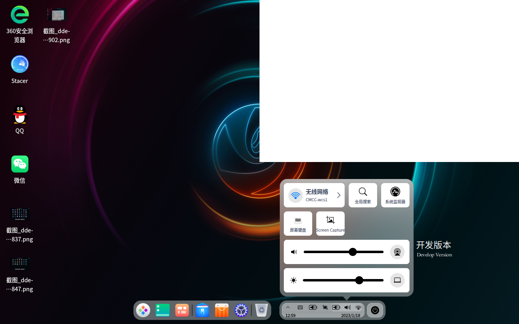
Task: Select the 无线网络 CMCC-wcs1 card
Action: [x=314, y=195]
